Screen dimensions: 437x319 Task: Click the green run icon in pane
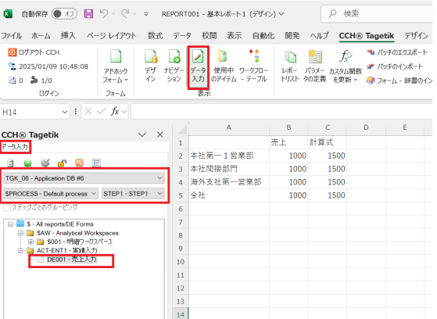pos(27,163)
